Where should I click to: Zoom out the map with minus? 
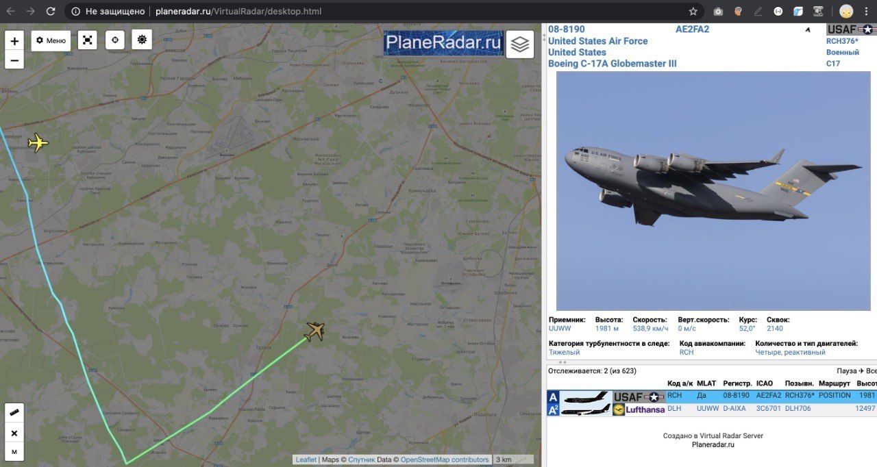[14, 60]
